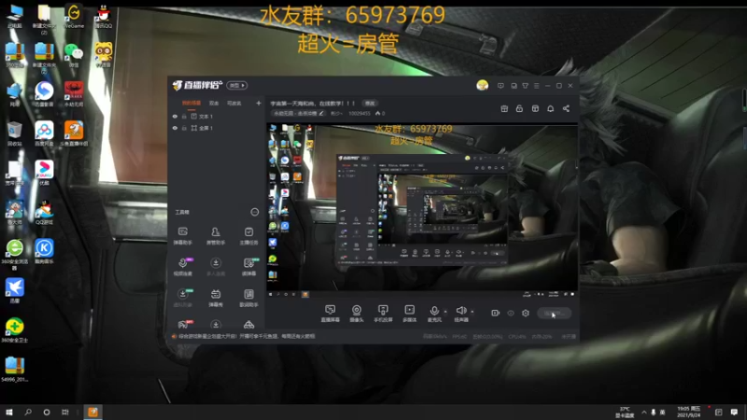The height and width of the screenshot is (420, 747).
Task: Open the notification bell in the header
Action: [x=550, y=108]
